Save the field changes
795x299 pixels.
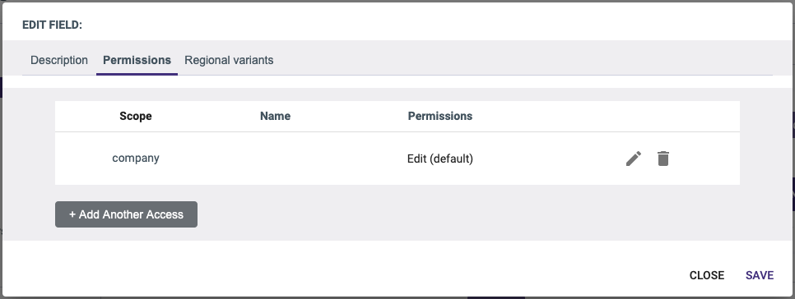[759, 275]
